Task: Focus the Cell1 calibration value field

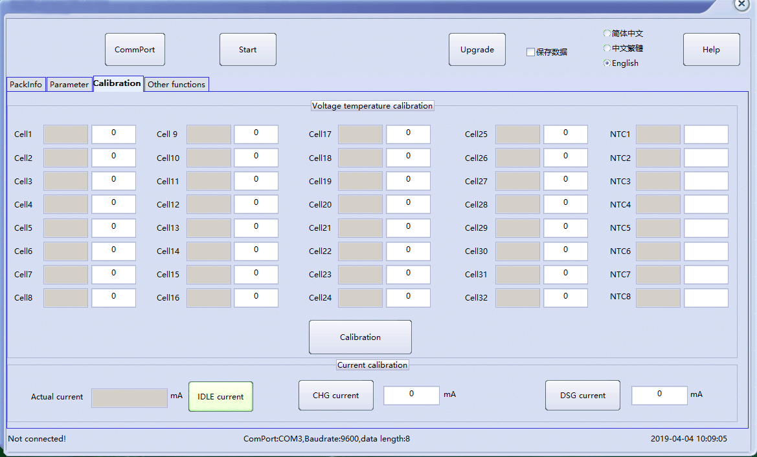Action: click(114, 134)
